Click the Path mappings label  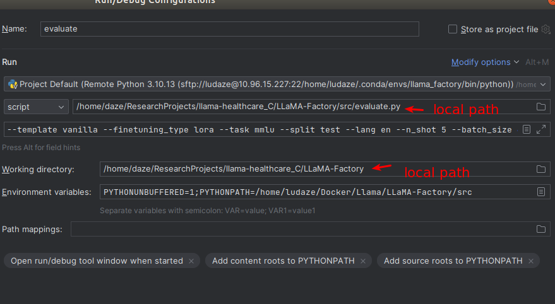[32, 230]
